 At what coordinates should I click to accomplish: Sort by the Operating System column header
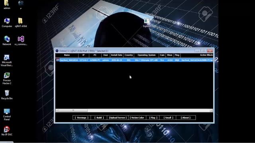pyautogui.click(x=146, y=55)
